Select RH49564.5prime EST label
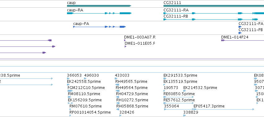 [132, 87]
